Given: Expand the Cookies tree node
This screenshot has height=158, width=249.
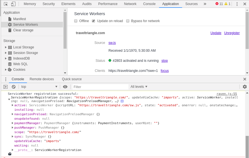Looking at the screenshot, I should click(6, 70).
